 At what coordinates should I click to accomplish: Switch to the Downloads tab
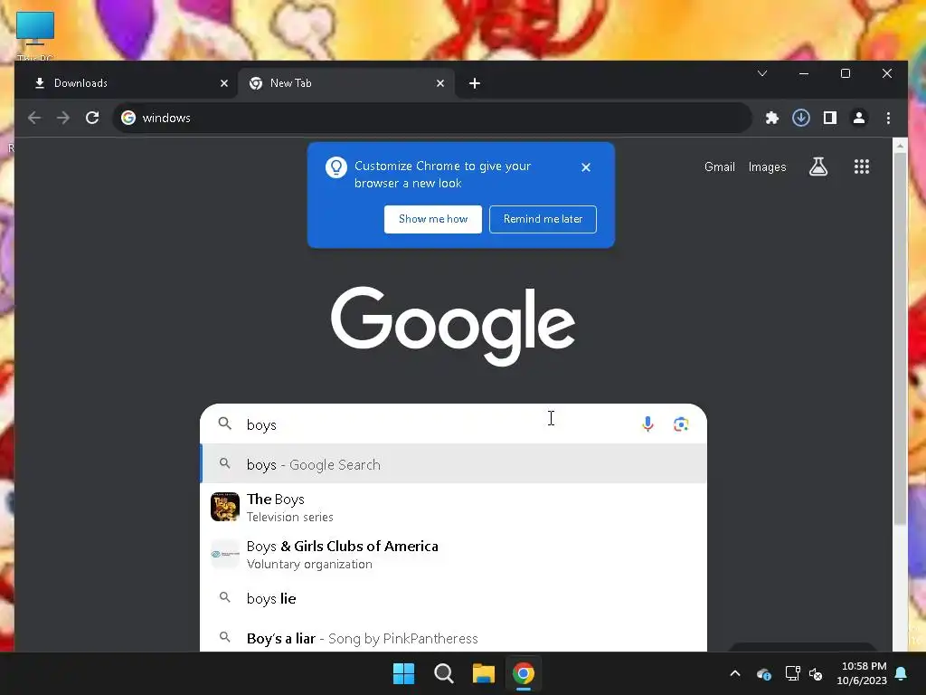click(127, 83)
